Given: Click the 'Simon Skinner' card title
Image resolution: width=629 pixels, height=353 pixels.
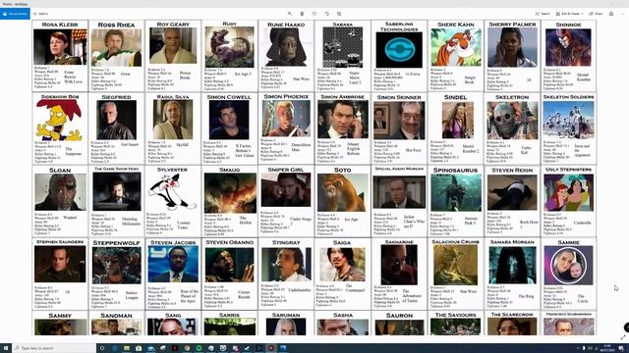Looking at the screenshot, I should pyautogui.click(x=399, y=97).
